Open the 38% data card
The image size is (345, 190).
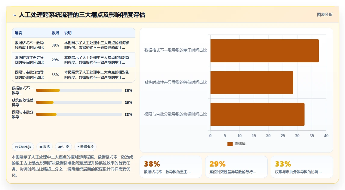171,167
